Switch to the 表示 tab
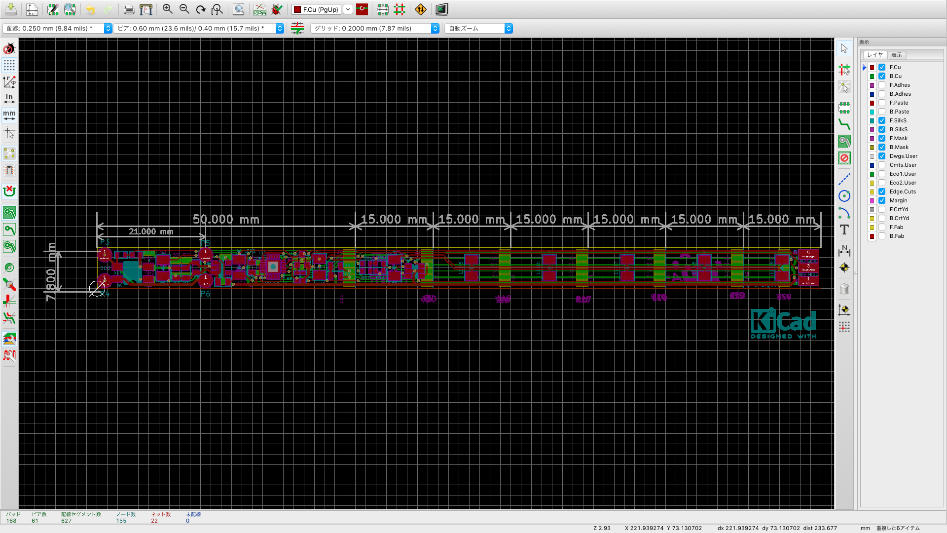This screenshot has width=947, height=533. [896, 55]
